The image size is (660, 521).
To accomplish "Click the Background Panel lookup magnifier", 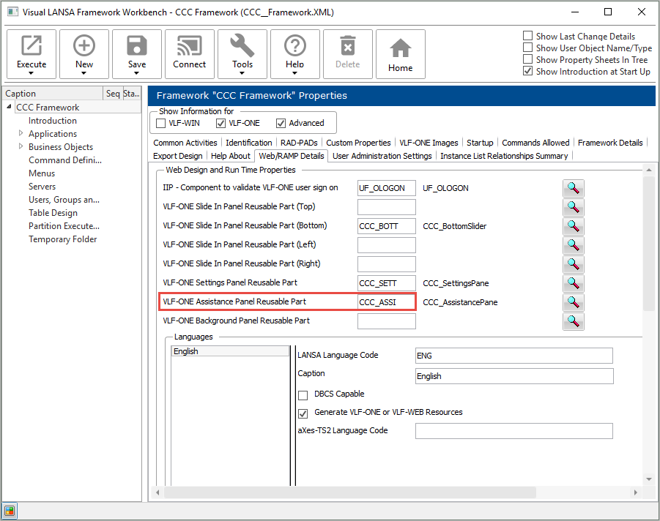I will pos(574,321).
